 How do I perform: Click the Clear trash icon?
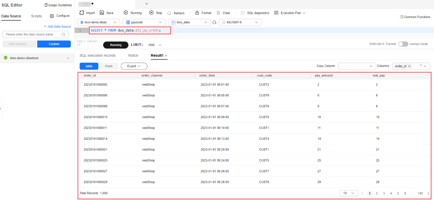click(218, 13)
